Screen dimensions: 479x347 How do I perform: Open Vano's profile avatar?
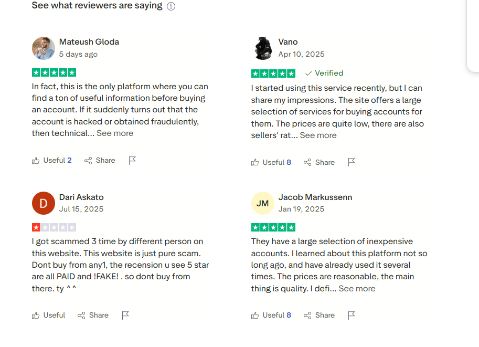click(x=263, y=48)
